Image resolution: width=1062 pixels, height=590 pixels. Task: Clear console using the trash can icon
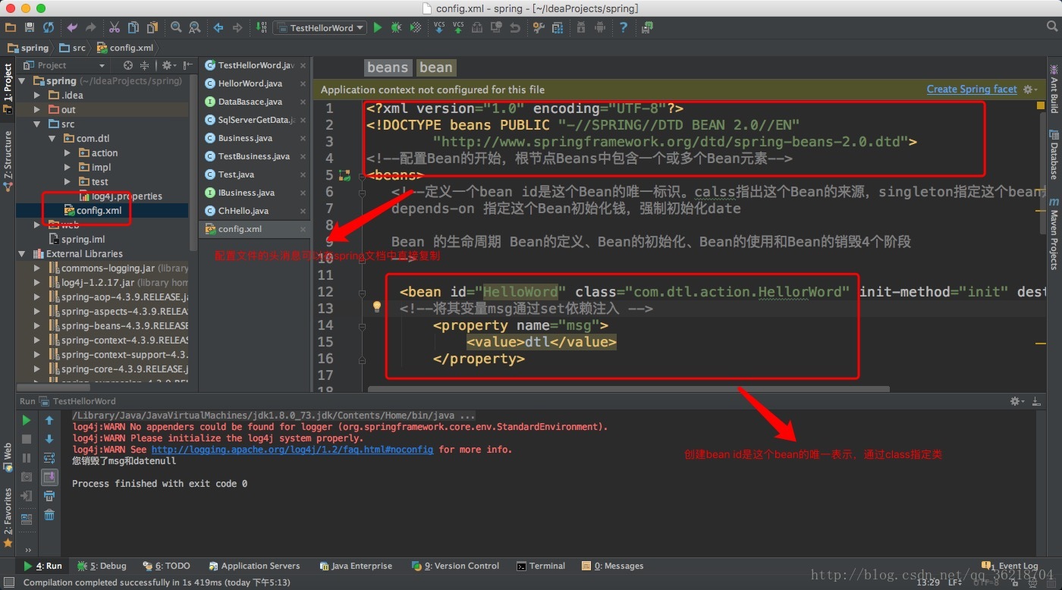tap(49, 515)
